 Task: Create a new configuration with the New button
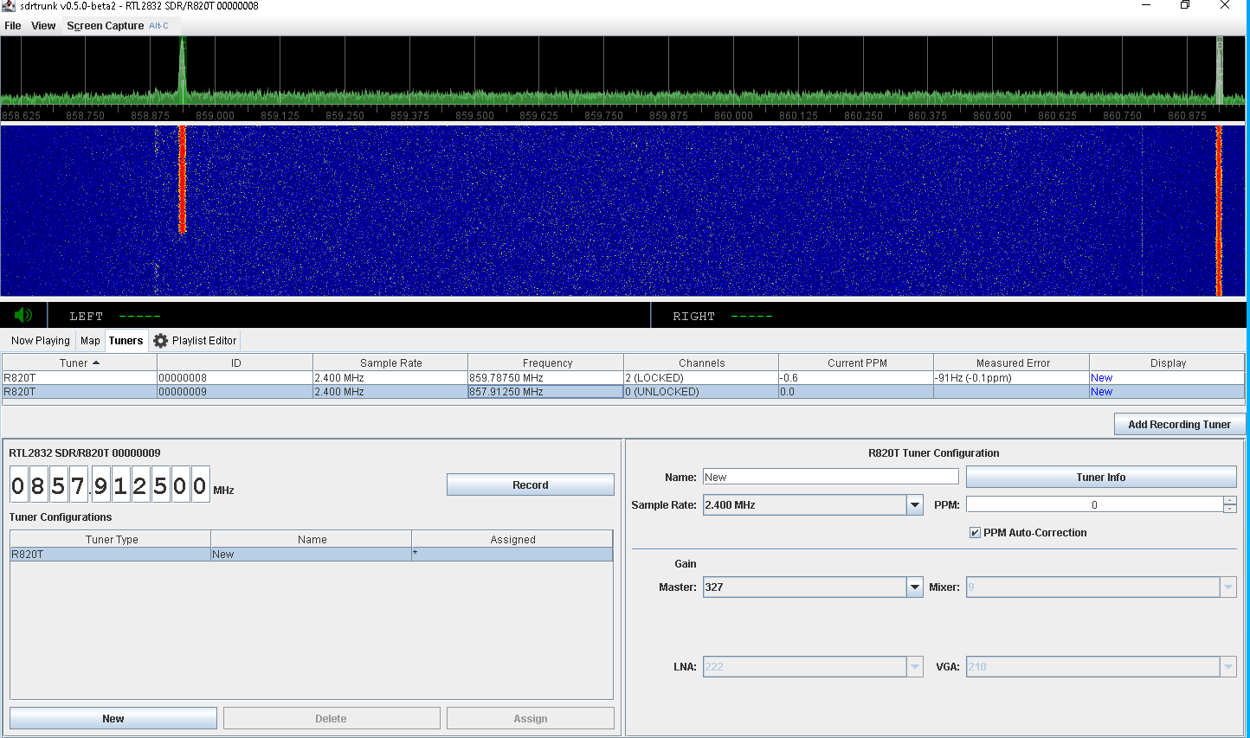pyautogui.click(x=113, y=717)
